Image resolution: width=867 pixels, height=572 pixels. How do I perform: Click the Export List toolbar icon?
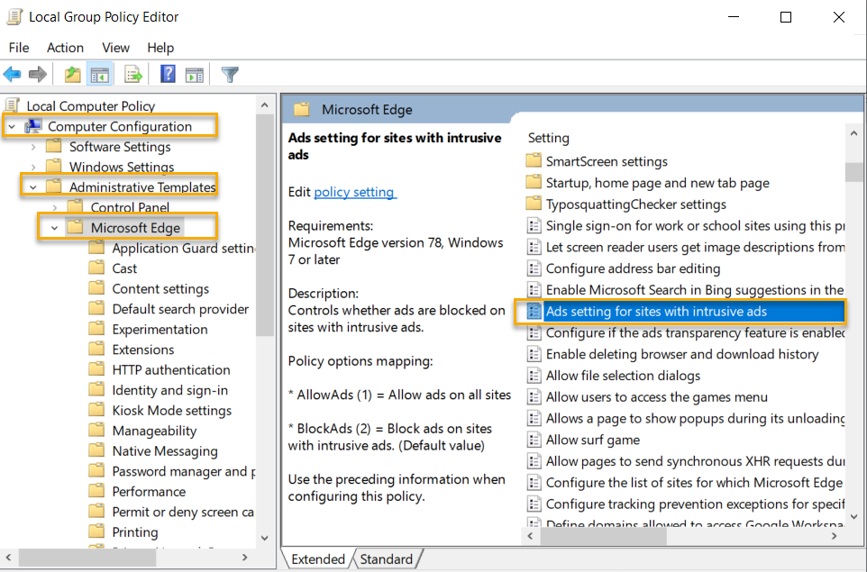(x=132, y=74)
